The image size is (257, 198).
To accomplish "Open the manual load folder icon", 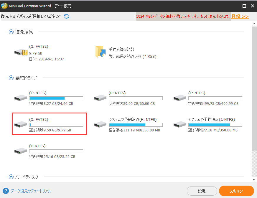I will coord(101,52).
